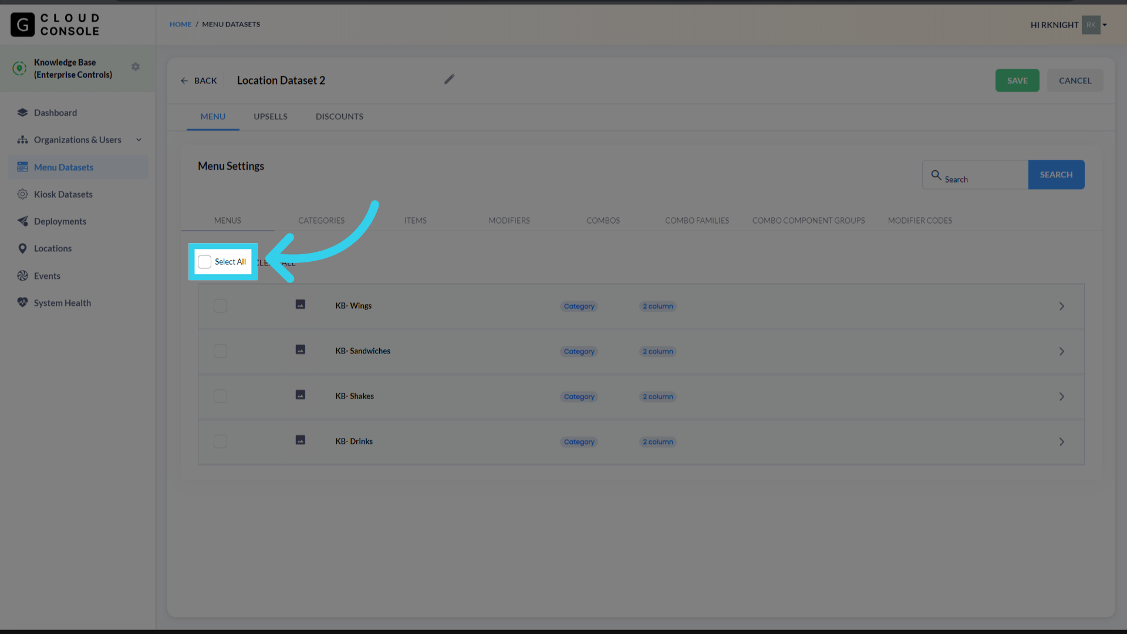Image resolution: width=1127 pixels, height=634 pixels.
Task: Open Knowledge Base settings gear
Action: tap(136, 67)
